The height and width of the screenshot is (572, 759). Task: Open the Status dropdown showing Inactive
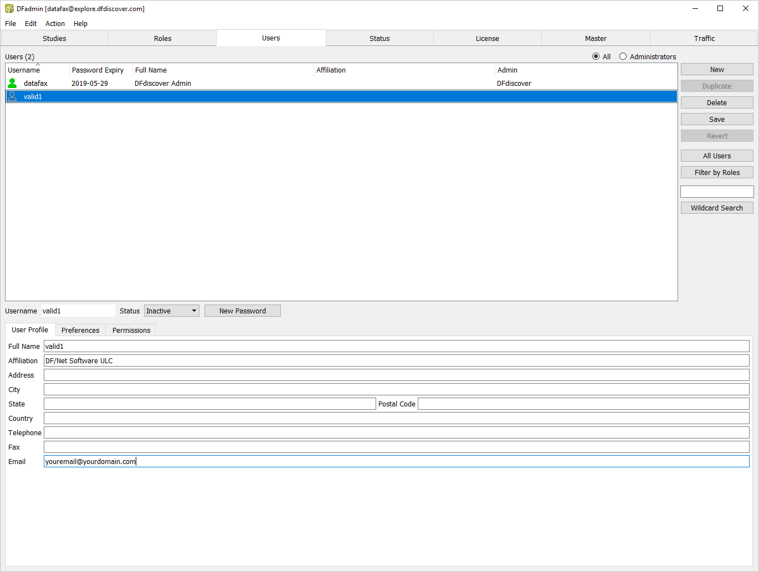click(x=171, y=311)
